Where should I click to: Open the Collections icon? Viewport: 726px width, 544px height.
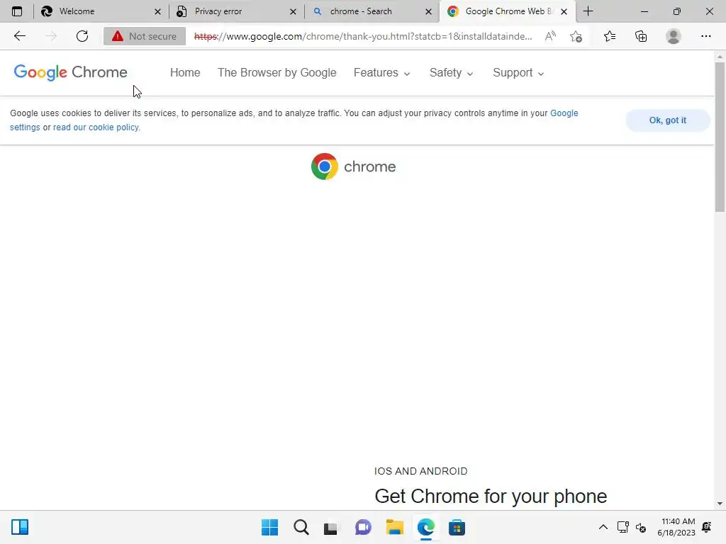point(641,36)
